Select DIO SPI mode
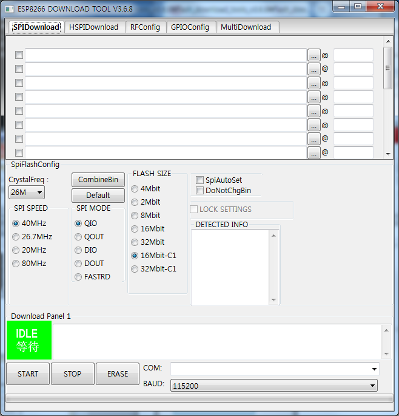 coord(86,250)
